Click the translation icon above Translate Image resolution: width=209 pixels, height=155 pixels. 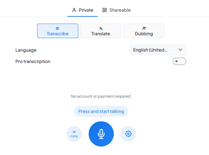coord(101,28)
